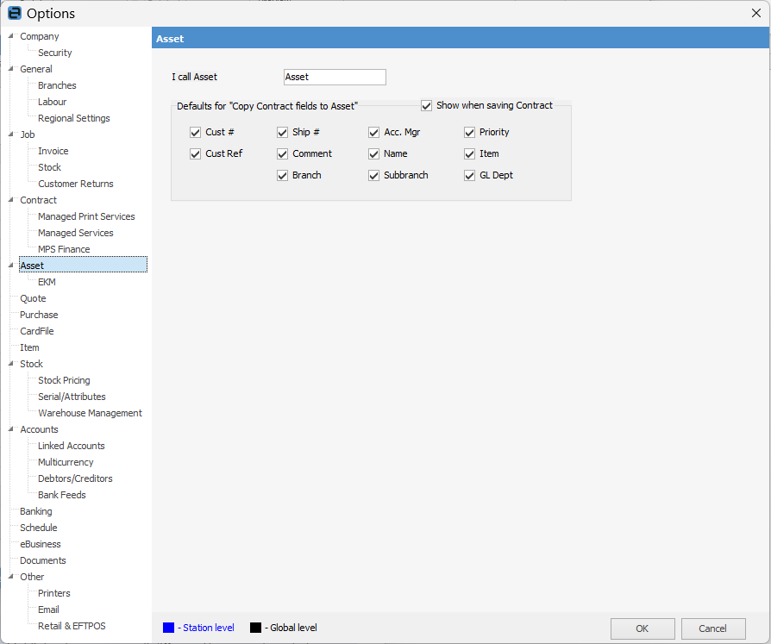Toggle the Acc. Mgr checkbox
This screenshot has height=644, width=771.
click(x=374, y=133)
